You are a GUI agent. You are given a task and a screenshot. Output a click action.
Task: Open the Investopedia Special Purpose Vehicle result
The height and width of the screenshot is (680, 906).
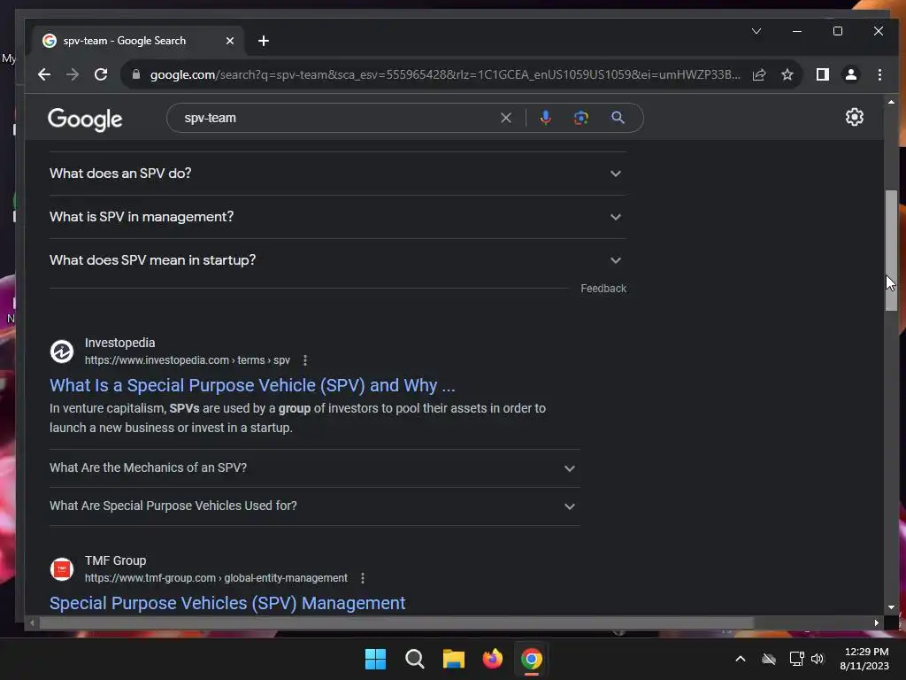point(252,386)
